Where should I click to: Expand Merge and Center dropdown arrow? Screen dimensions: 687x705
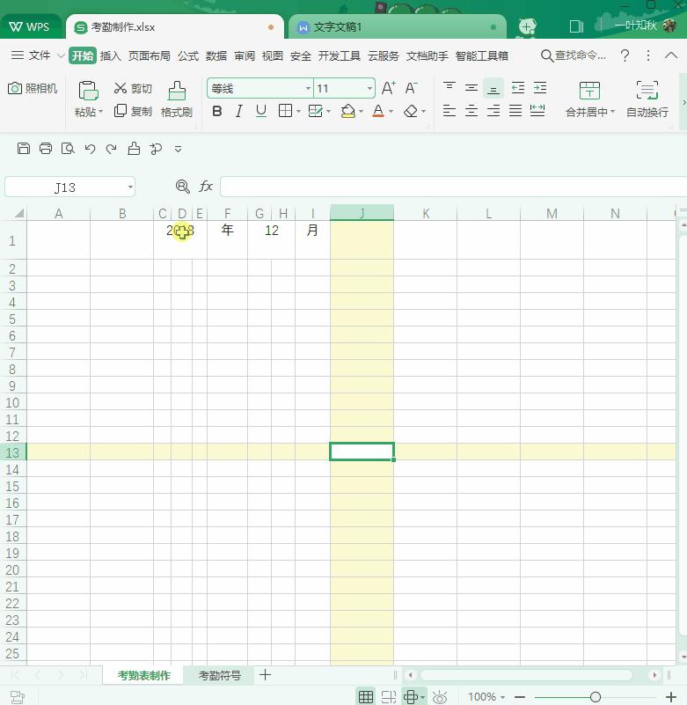[612, 112]
